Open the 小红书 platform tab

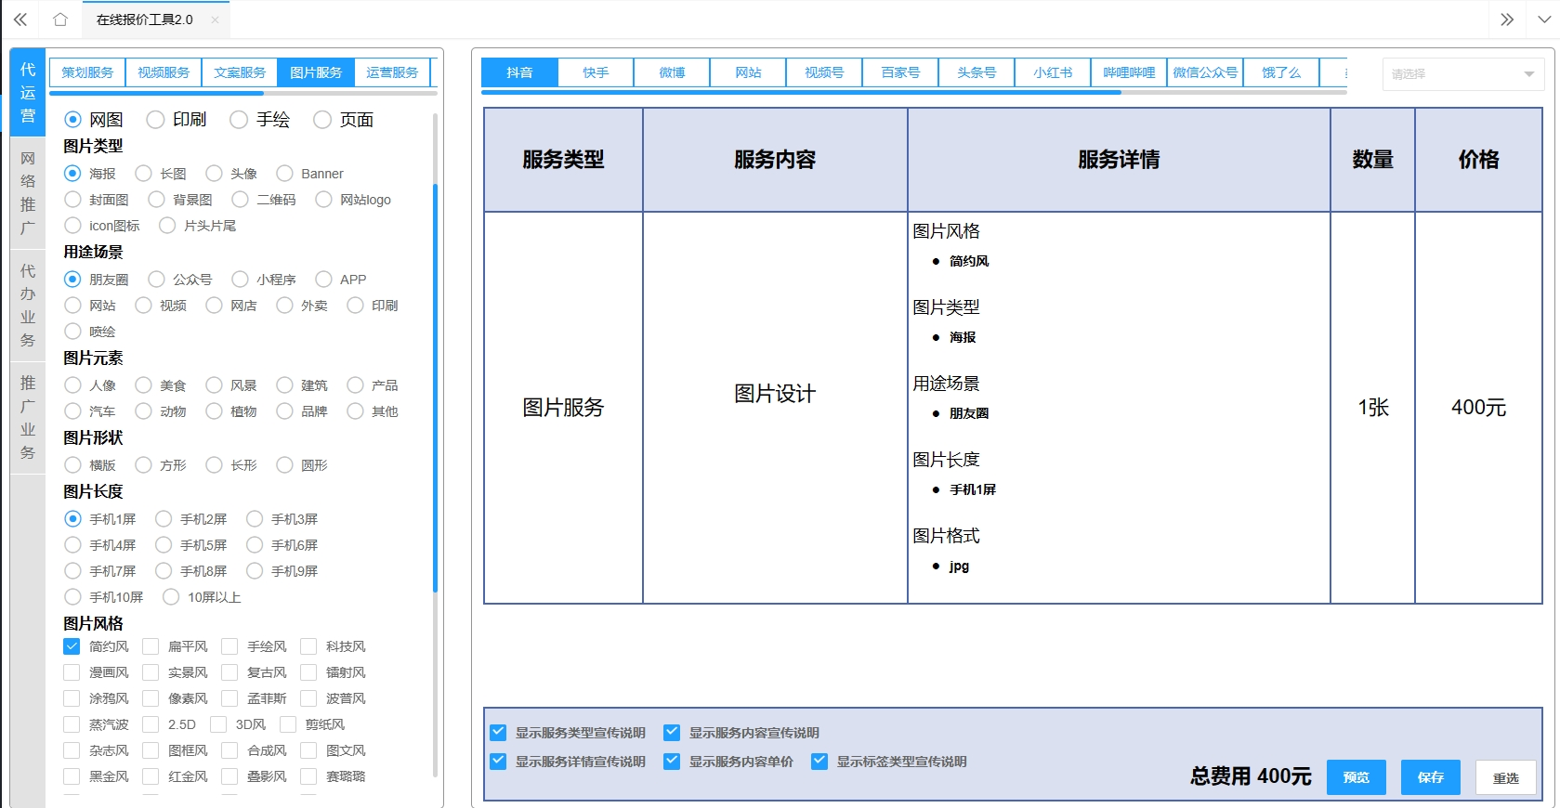[1053, 72]
